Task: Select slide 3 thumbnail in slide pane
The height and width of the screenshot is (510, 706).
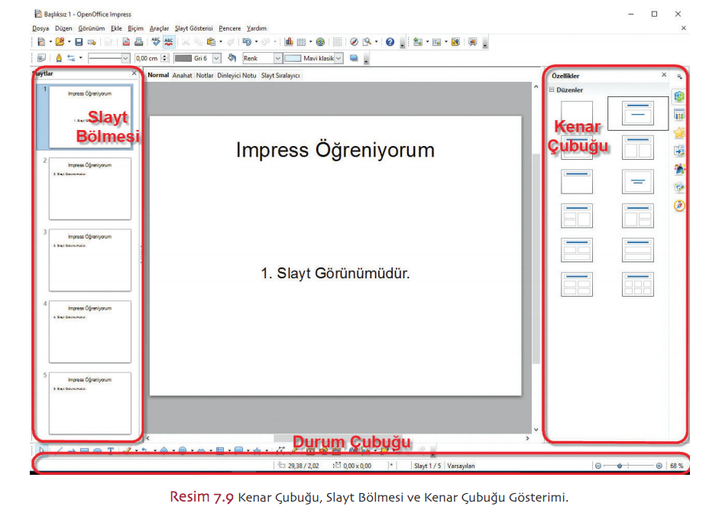Action: point(90,260)
